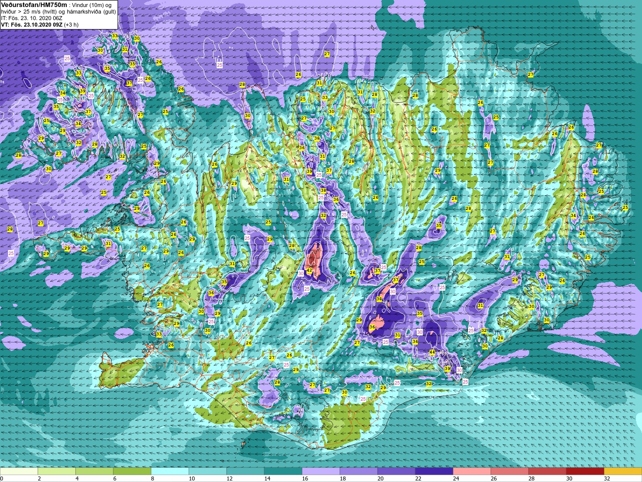
Task: Click the color scale label 8
Action: [x=152, y=478]
